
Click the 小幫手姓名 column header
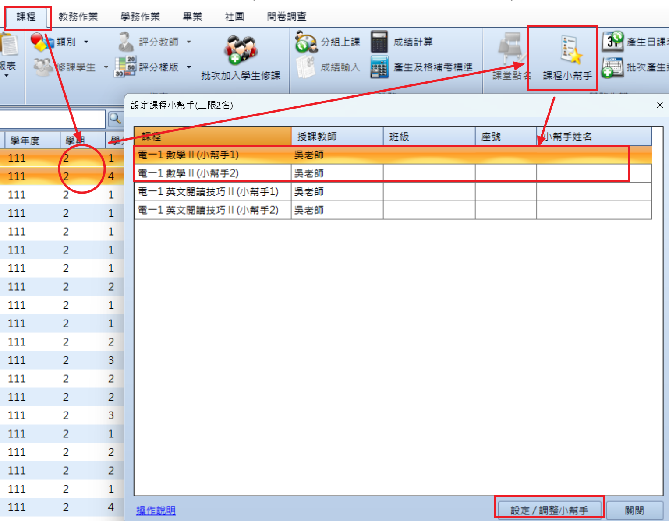click(594, 137)
